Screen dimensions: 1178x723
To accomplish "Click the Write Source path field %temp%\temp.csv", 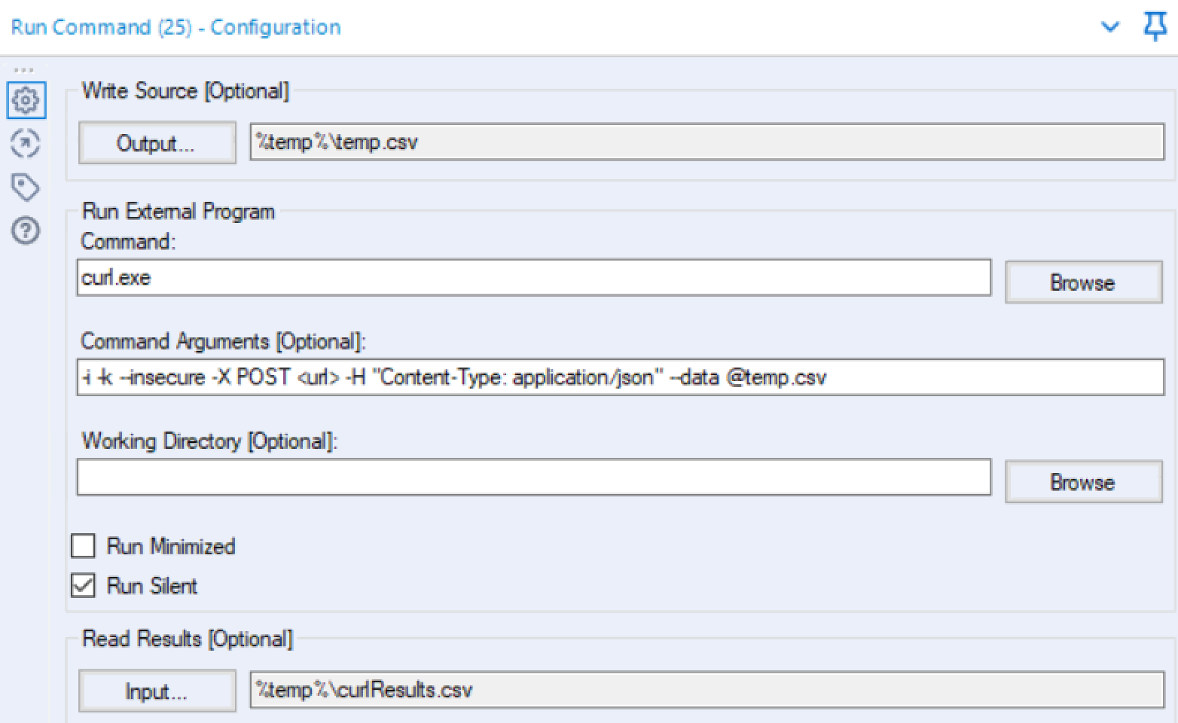I will click(x=706, y=142).
